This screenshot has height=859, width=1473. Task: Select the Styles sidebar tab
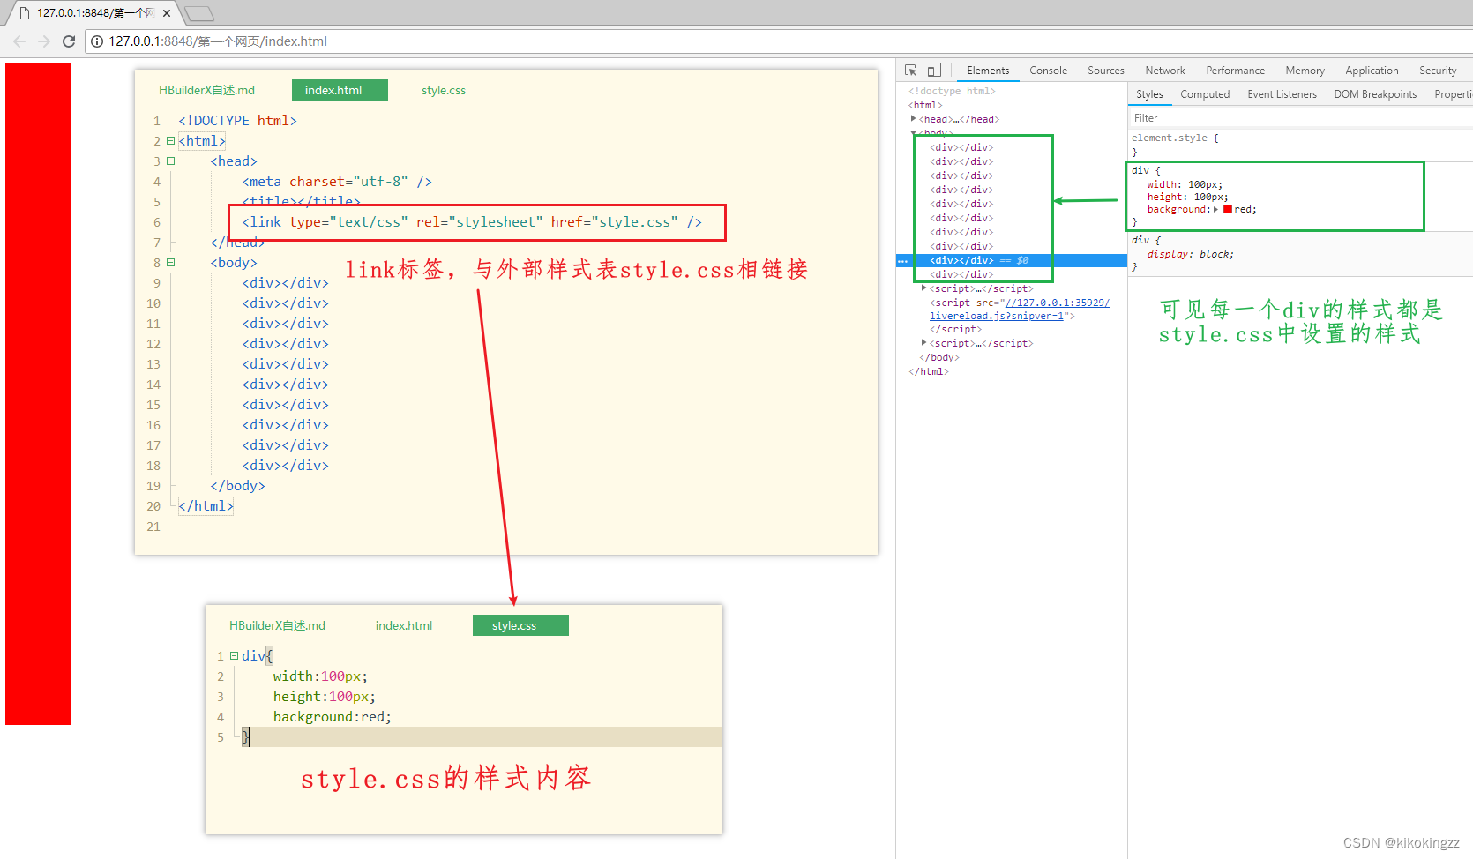click(x=1149, y=94)
